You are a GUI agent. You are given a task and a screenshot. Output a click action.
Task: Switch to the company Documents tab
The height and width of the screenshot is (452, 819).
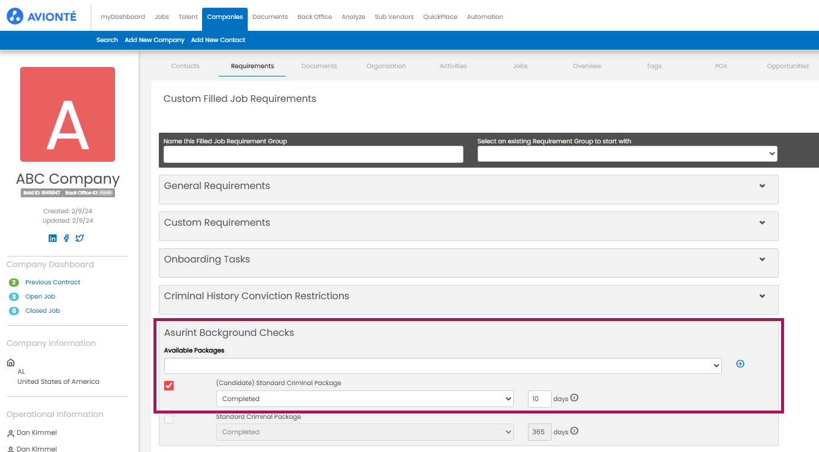click(319, 66)
